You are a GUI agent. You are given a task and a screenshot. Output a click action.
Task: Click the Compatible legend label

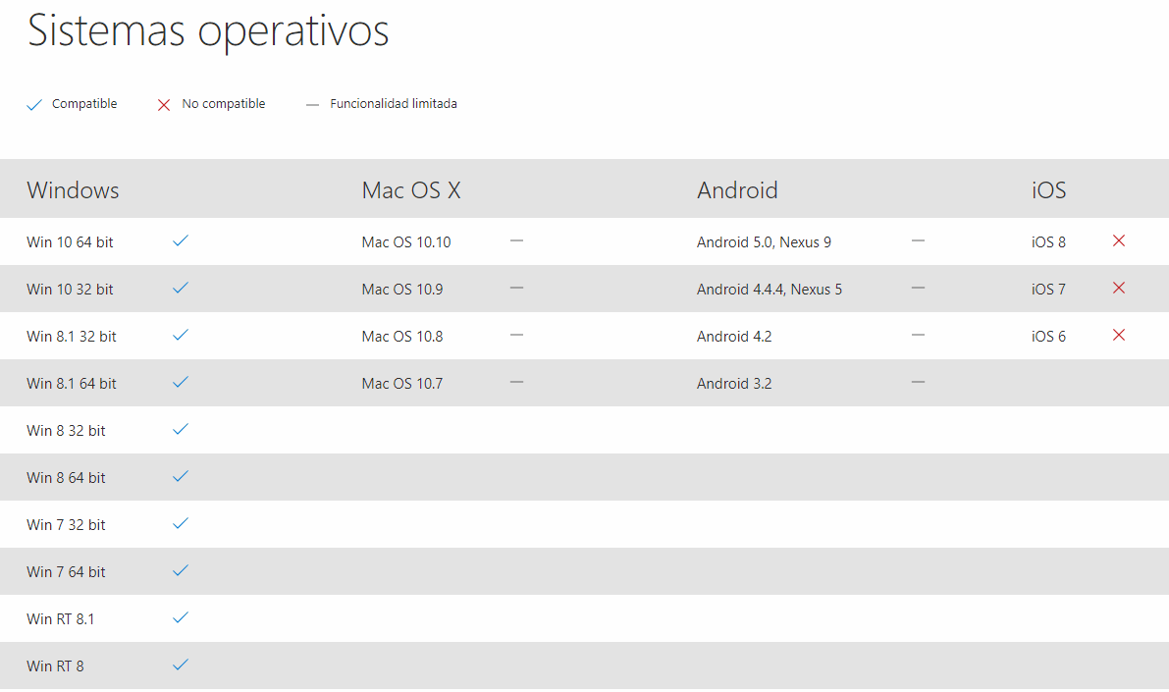click(x=84, y=104)
